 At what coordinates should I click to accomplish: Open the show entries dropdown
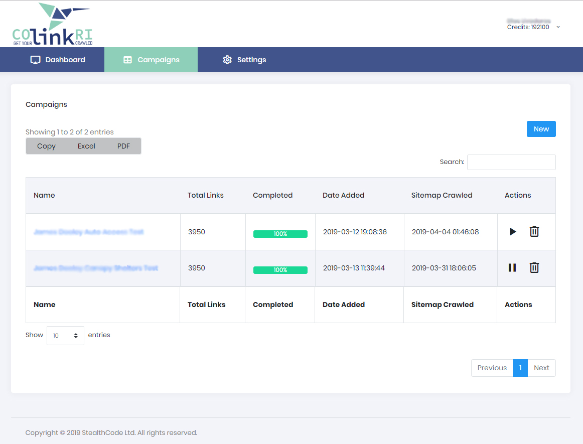(x=65, y=336)
